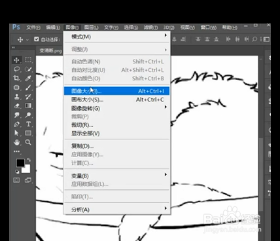Switch to the 变清晰.png document tab
The height and width of the screenshot is (241, 280).
coord(50,51)
